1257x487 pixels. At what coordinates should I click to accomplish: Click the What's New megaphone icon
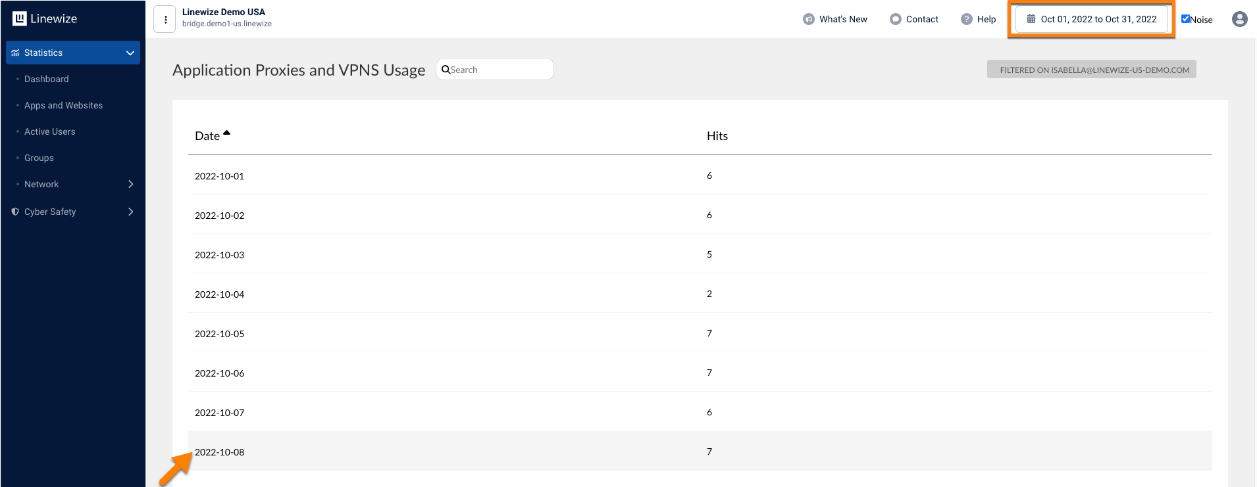pos(809,19)
